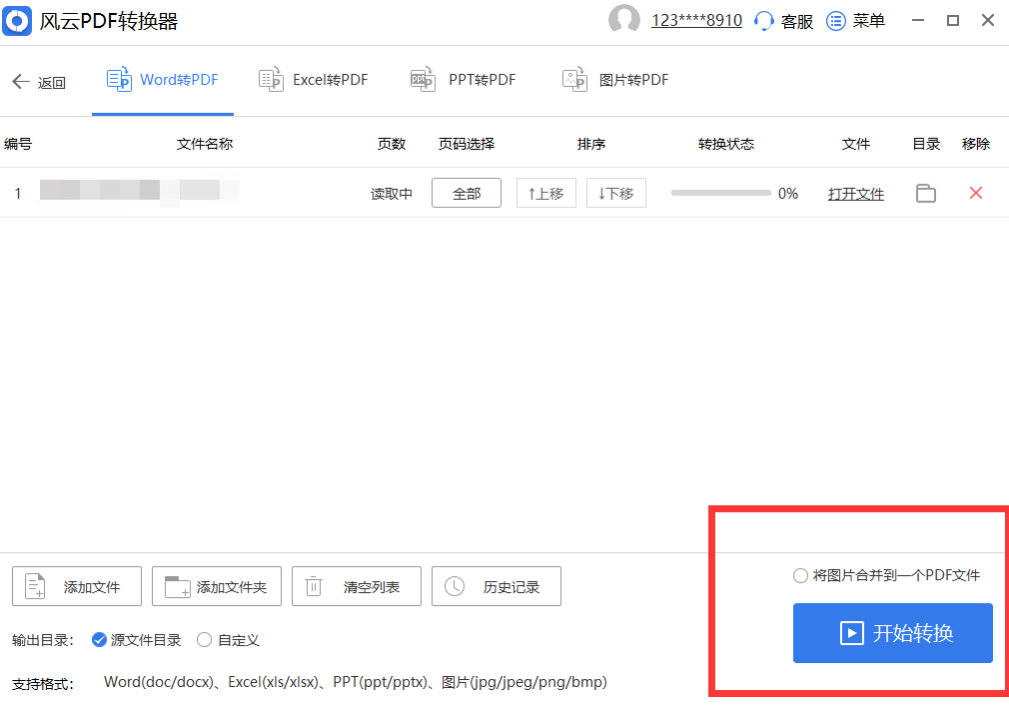Click the 0% progress value
This screenshot has width=1009, height=712.
tap(787, 194)
